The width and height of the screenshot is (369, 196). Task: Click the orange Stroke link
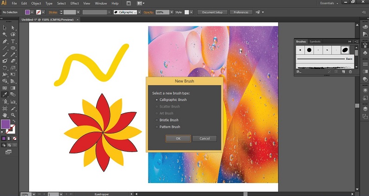[53, 12]
